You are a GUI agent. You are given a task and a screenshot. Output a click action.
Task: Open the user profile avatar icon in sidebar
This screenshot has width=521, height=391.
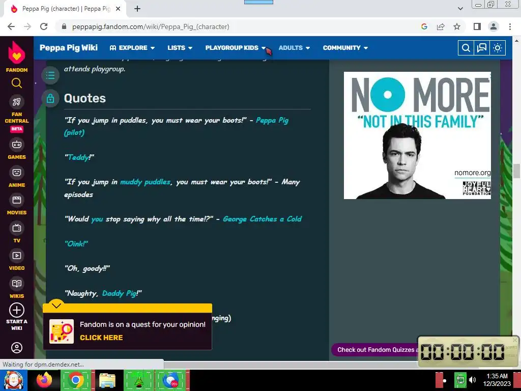click(17, 348)
